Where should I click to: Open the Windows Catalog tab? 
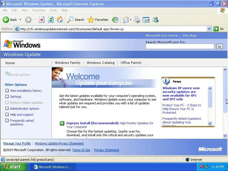(101, 63)
